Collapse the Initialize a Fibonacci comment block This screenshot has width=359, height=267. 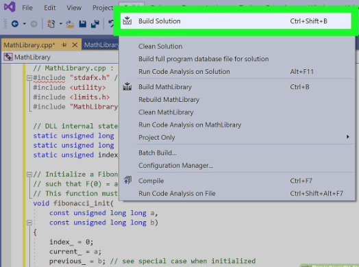point(29,175)
